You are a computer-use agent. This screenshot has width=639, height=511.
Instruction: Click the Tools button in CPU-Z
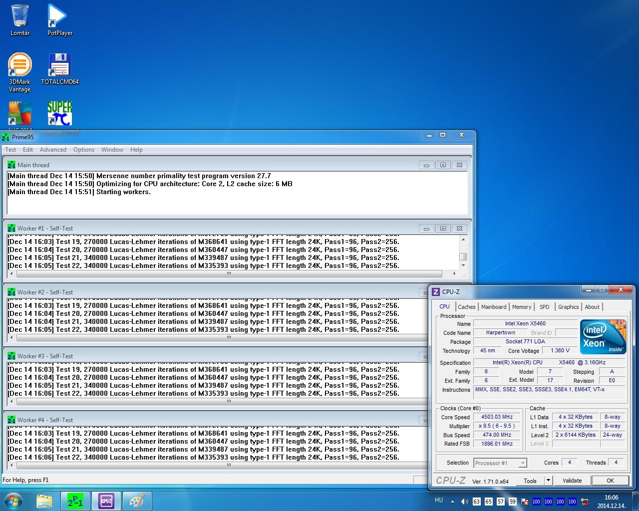tap(530, 481)
